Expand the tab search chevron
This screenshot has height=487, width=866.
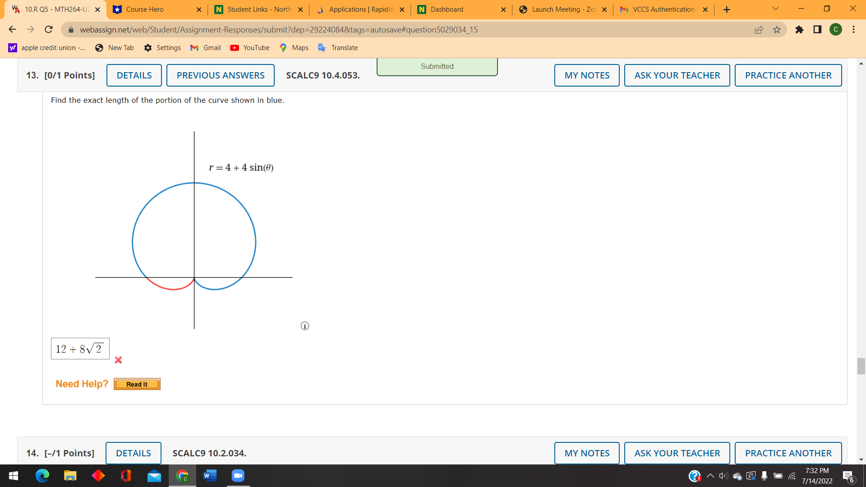coord(775,9)
